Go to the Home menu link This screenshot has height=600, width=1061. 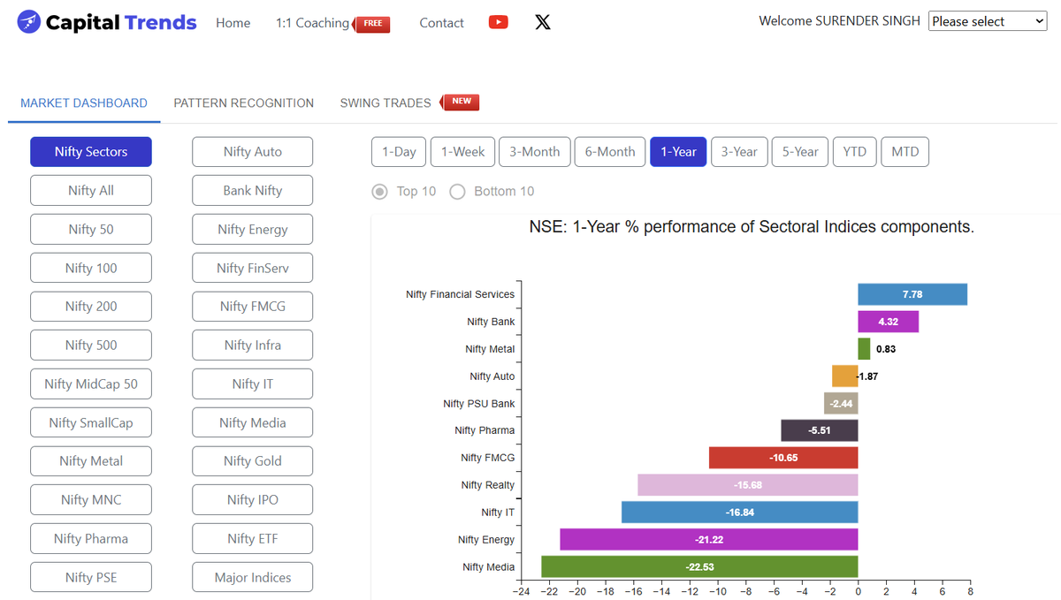(x=233, y=23)
